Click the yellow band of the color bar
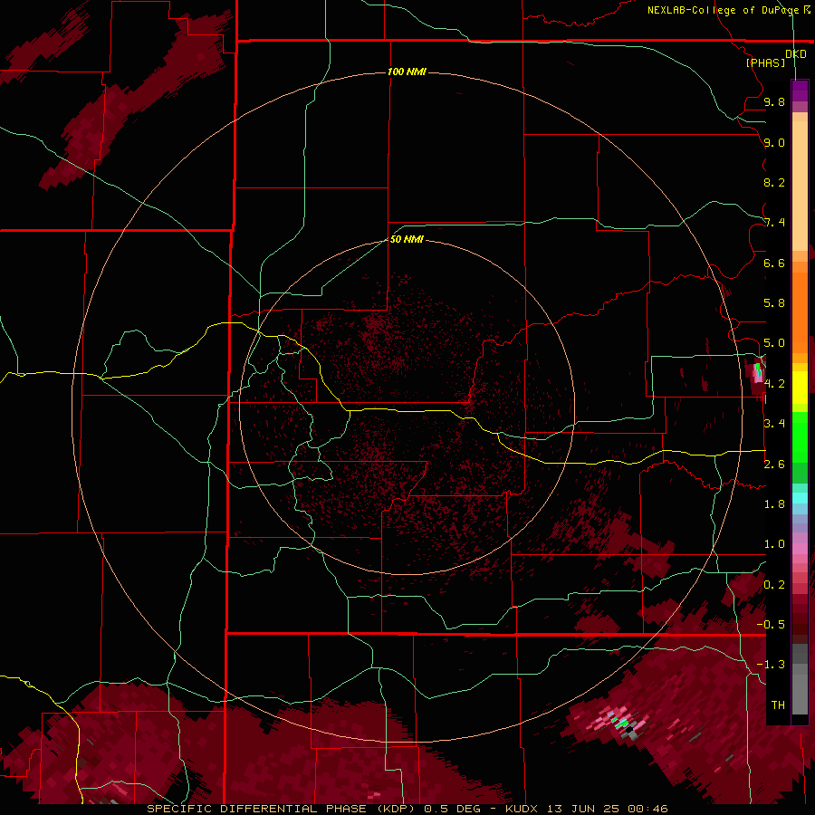Screen dimensions: 815x815 pos(800,388)
